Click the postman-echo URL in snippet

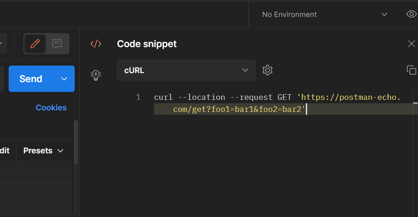(350, 98)
